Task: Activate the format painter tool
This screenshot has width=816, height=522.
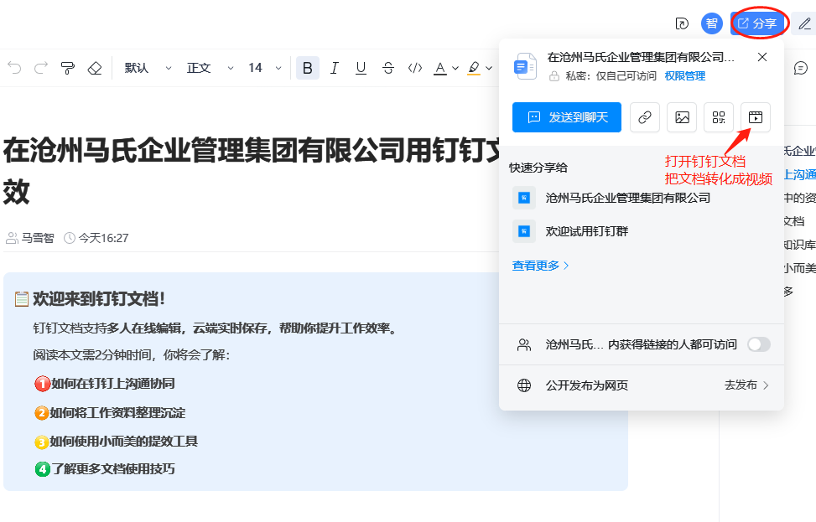Action: tap(68, 68)
